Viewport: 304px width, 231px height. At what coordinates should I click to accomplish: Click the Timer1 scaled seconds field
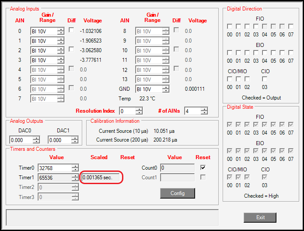pyautogui.click(x=101, y=178)
